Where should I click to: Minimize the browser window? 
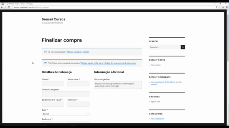coord(215,4)
